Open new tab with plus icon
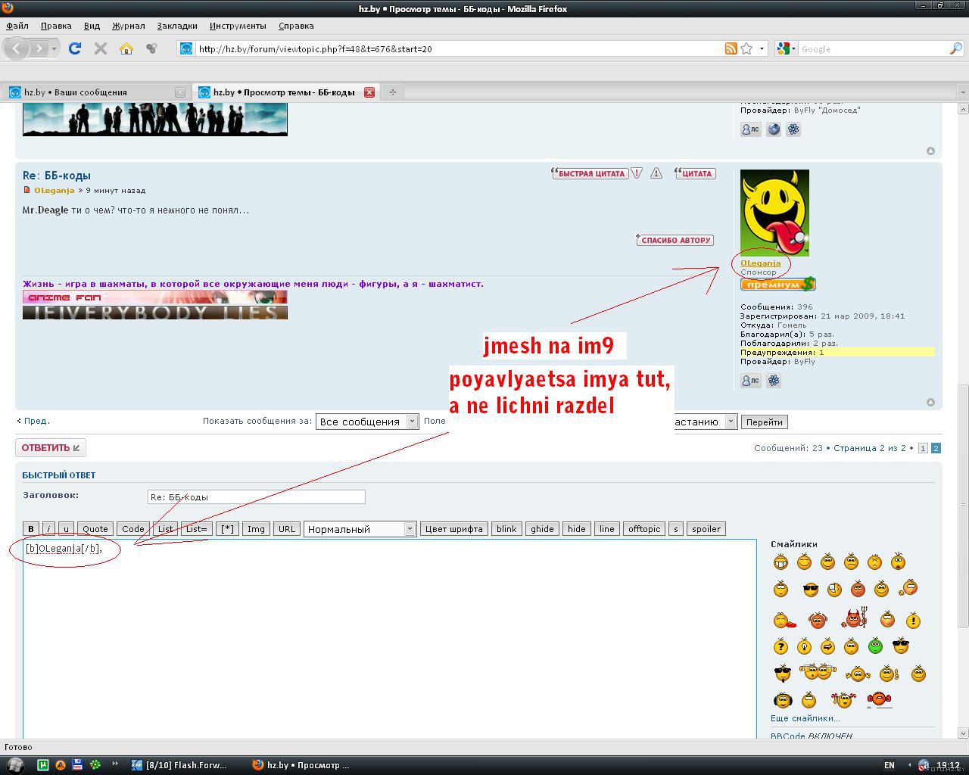The height and width of the screenshot is (775, 969). [392, 92]
